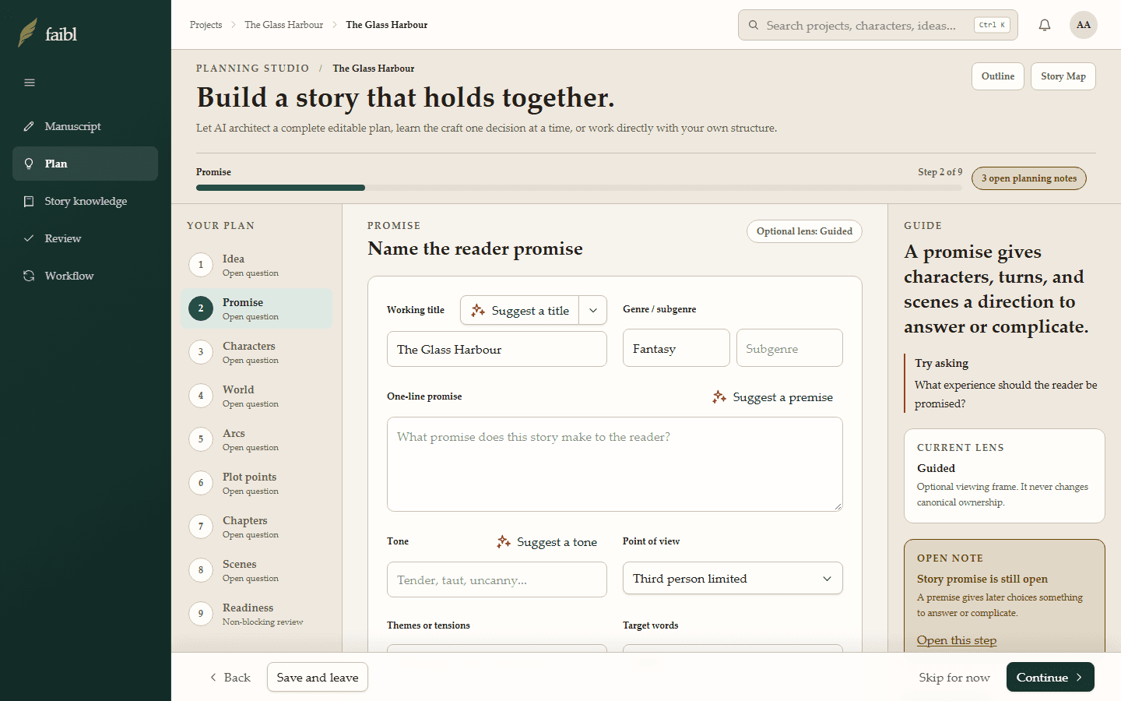Click the Story knowledge book icon
The image size is (1121, 701).
pos(29,201)
